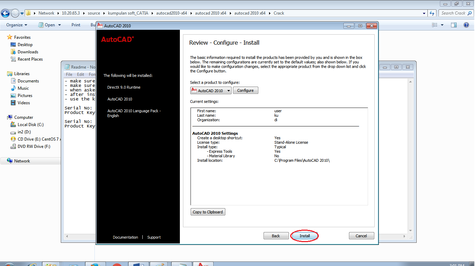The image size is (475, 266).
Task: Click the Pictures library icon
Action: (x=13, y=95)
